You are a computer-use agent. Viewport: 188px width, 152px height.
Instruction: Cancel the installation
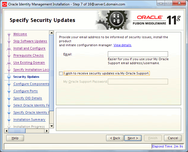pyautogui.click(x=173, y=138)
